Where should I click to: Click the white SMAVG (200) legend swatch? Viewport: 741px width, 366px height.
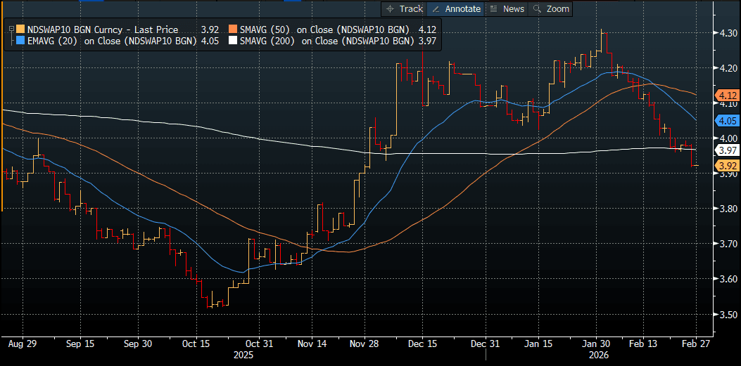pos(233,41)
